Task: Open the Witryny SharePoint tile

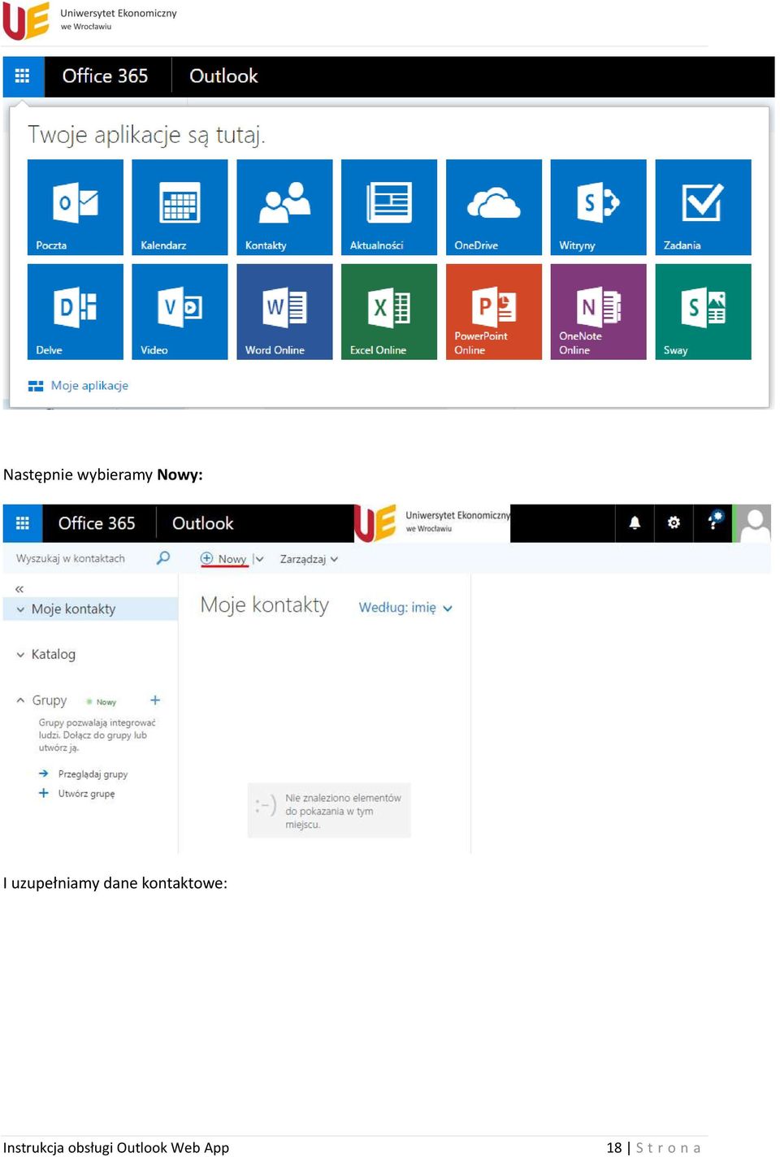Action: [x=598, y=207]
